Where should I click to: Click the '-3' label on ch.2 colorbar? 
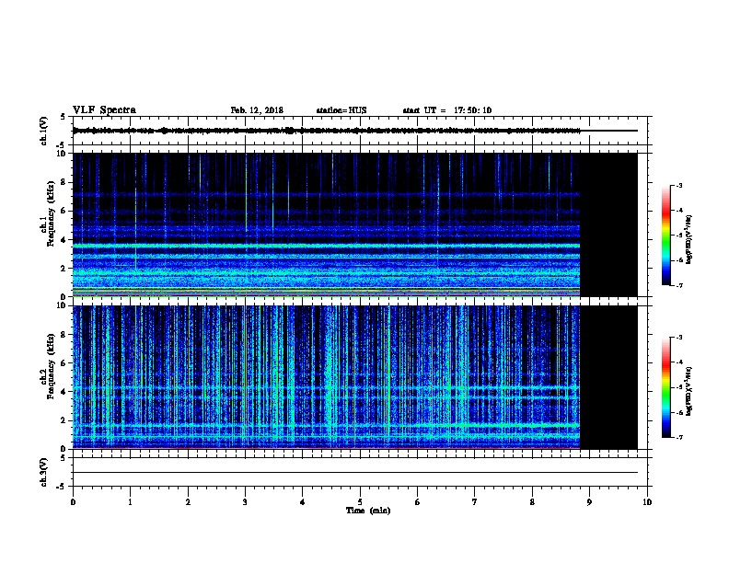(678, 338)
